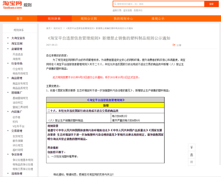Open the 违规公示 navigation tab
The height and width of the screenshot is (177, 221).
158,19
